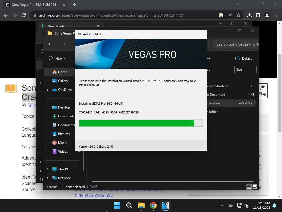This screenshot has width=282, height=212.
Task: Share this page via the share icon
Action: tap(230, 15)
